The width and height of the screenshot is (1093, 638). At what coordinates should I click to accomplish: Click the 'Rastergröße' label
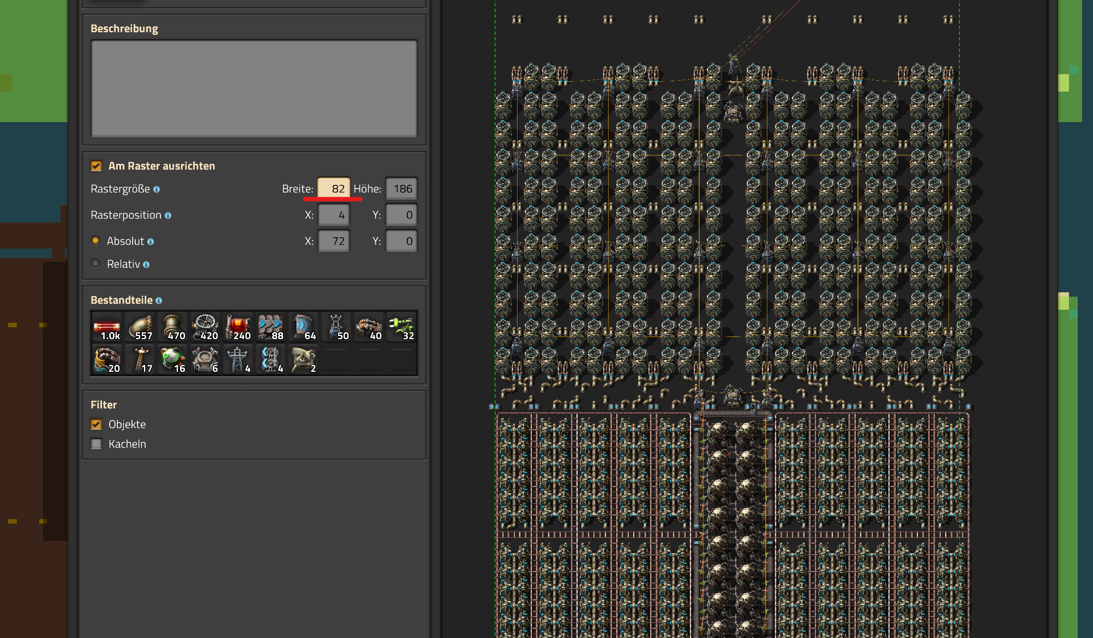(x=120, y=189)
